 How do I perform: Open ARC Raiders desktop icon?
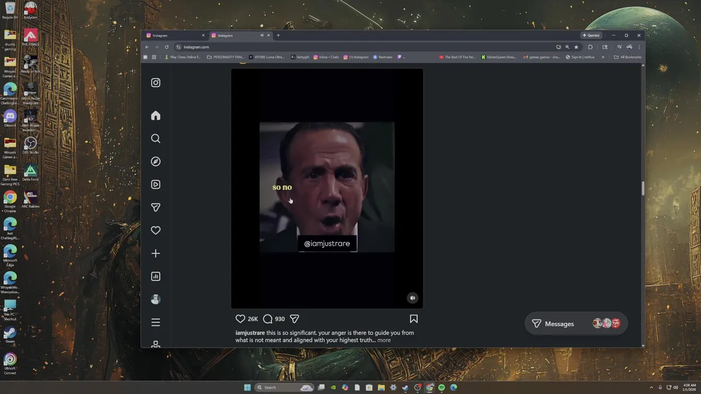tap(30, 199)
